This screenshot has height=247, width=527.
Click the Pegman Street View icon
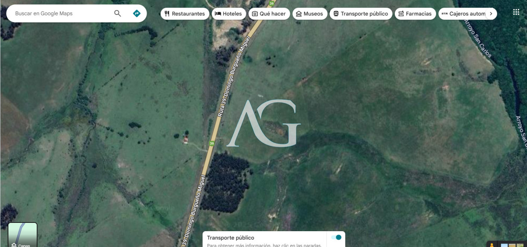tap(492, 245)
